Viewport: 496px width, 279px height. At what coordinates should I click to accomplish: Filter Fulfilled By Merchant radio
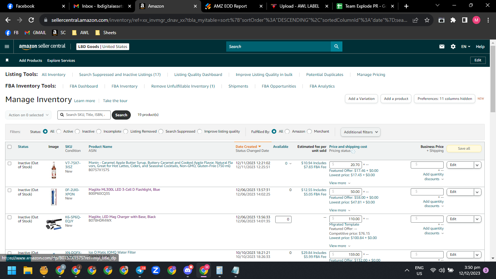[x=309, y=132]
